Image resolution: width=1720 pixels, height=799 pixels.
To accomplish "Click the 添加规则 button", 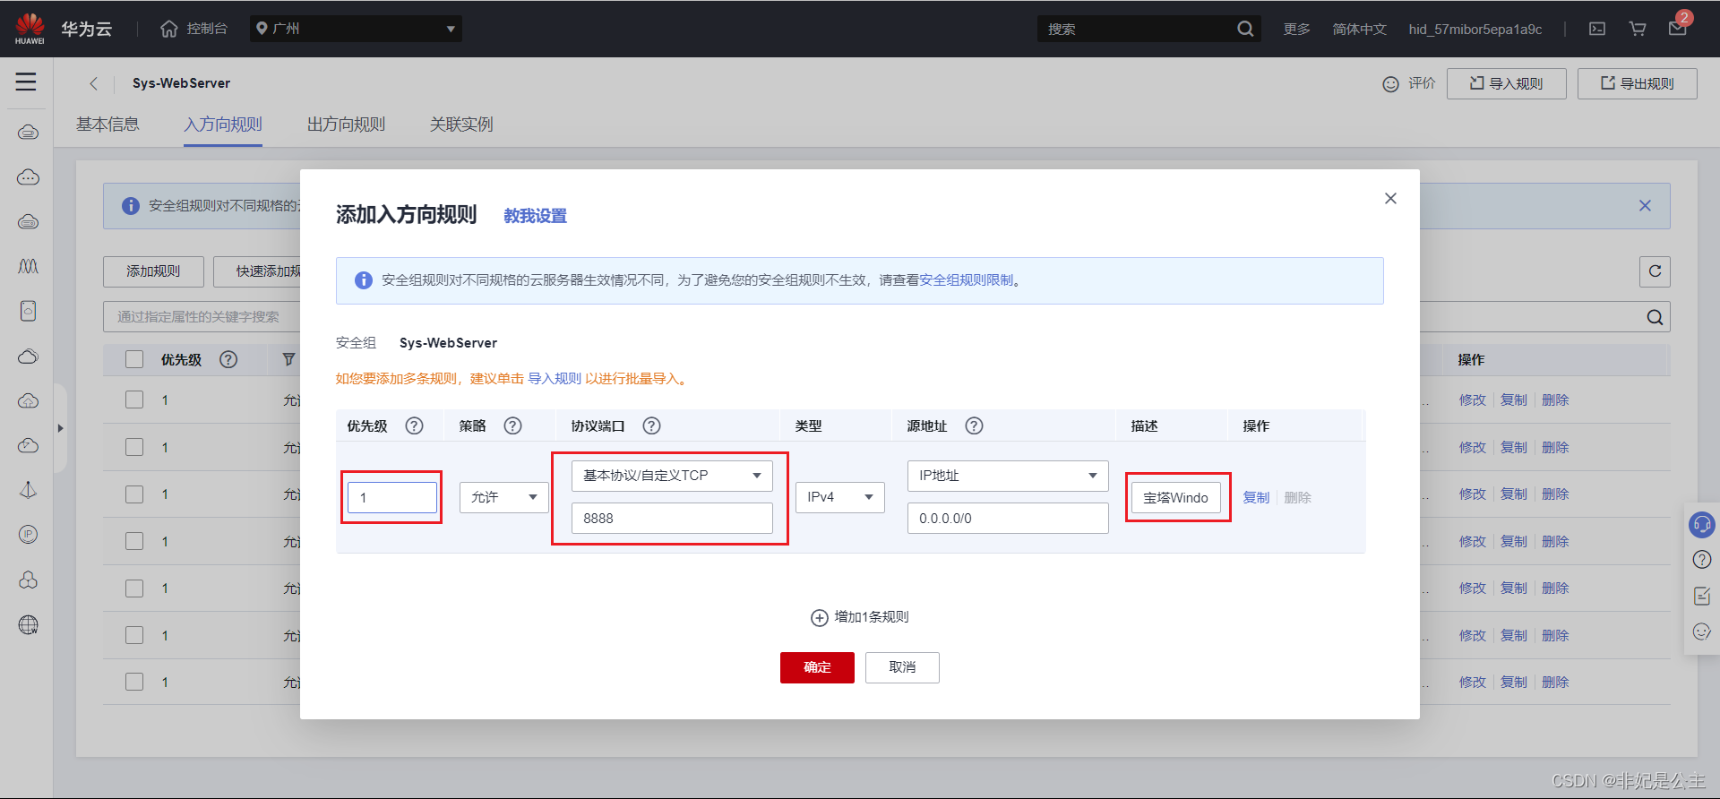I will click(153, 271).
